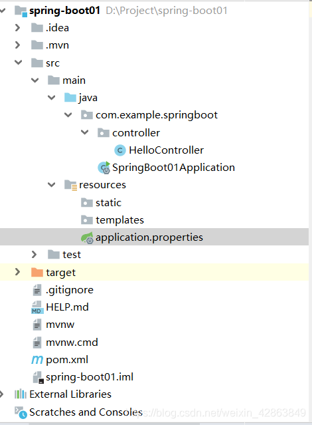Select the '.gitignore' file name
This screenshot has height=425, width=312.
70,290
